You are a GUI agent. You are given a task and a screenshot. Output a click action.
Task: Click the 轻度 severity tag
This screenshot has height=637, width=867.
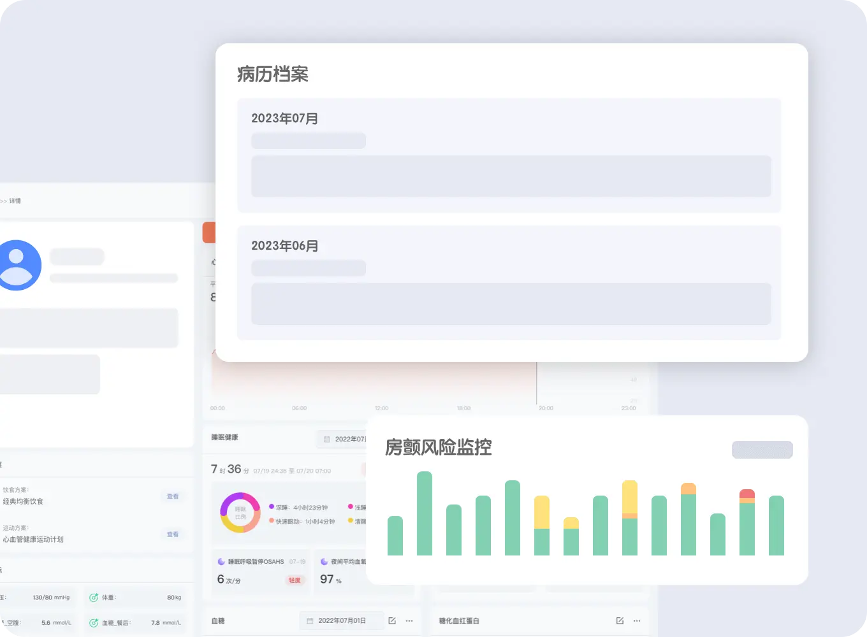point(295,580)
